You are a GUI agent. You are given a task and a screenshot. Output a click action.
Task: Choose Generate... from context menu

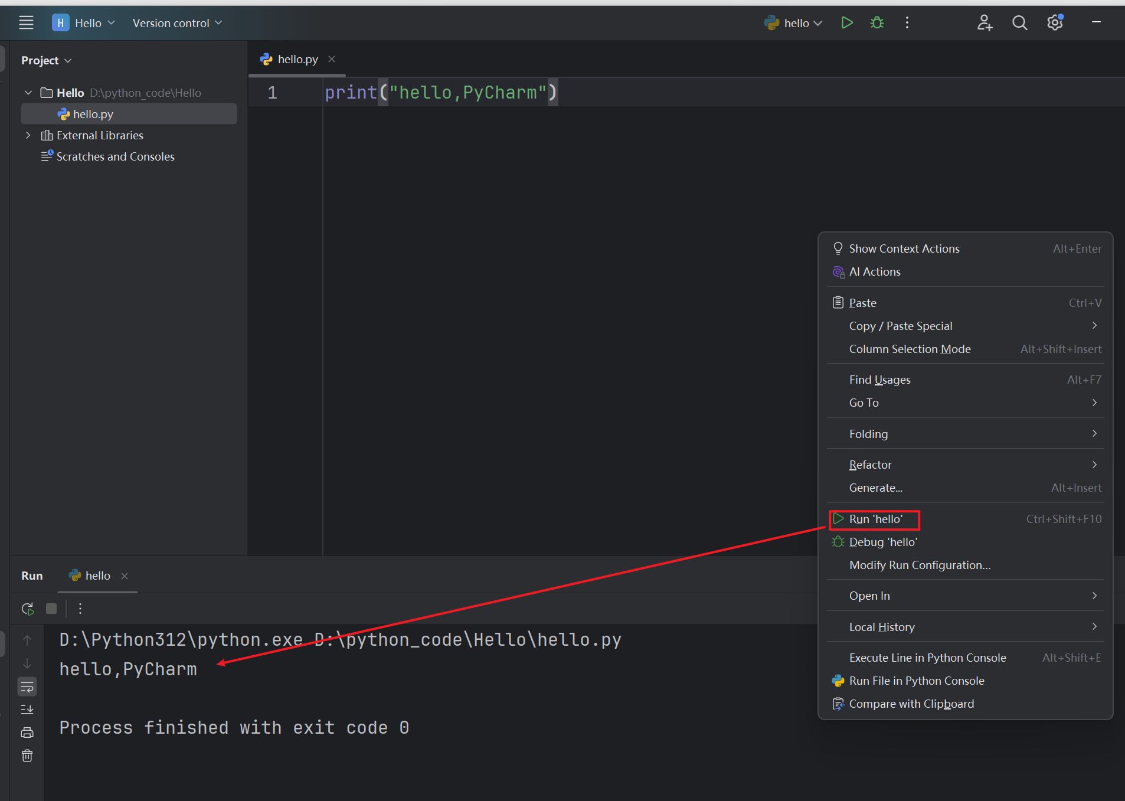pos(966,488)
